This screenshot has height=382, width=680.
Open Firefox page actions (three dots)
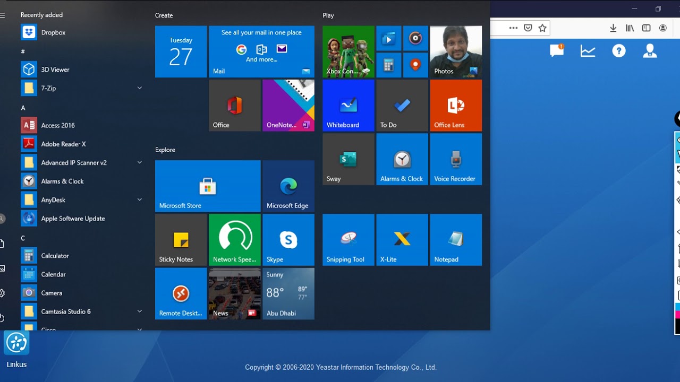click(x=513, y=28)
